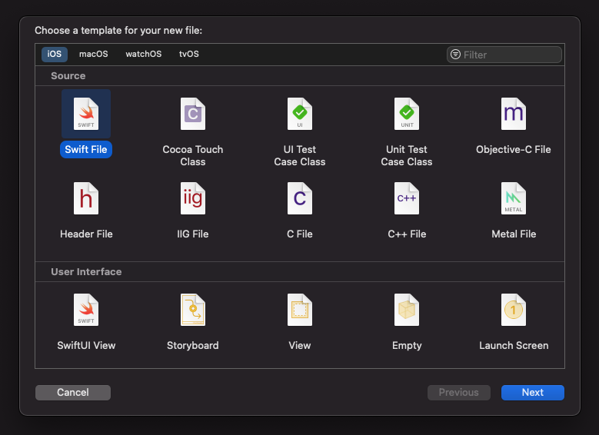Click the UI Test Case Class label

pos(300,155)
